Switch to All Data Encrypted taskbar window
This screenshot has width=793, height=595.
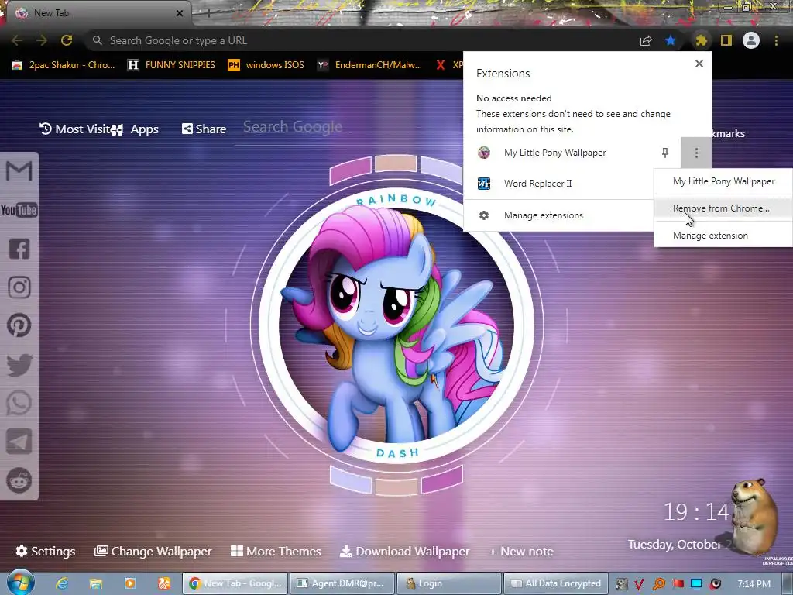554,583
